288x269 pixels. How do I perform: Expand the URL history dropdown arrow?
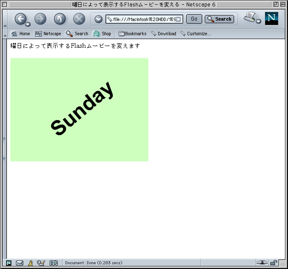[178, 19]
